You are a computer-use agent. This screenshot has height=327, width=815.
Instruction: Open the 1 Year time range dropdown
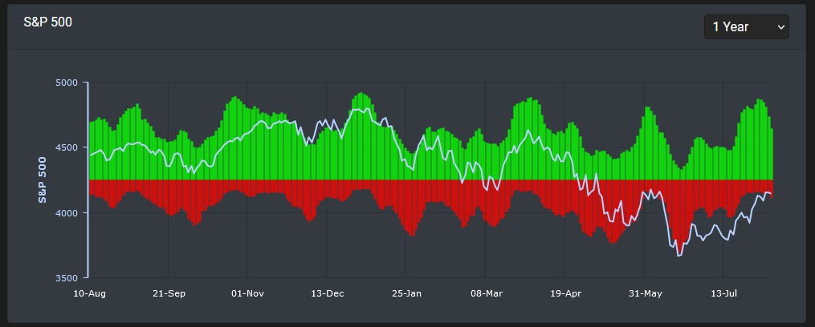point(747,27)
